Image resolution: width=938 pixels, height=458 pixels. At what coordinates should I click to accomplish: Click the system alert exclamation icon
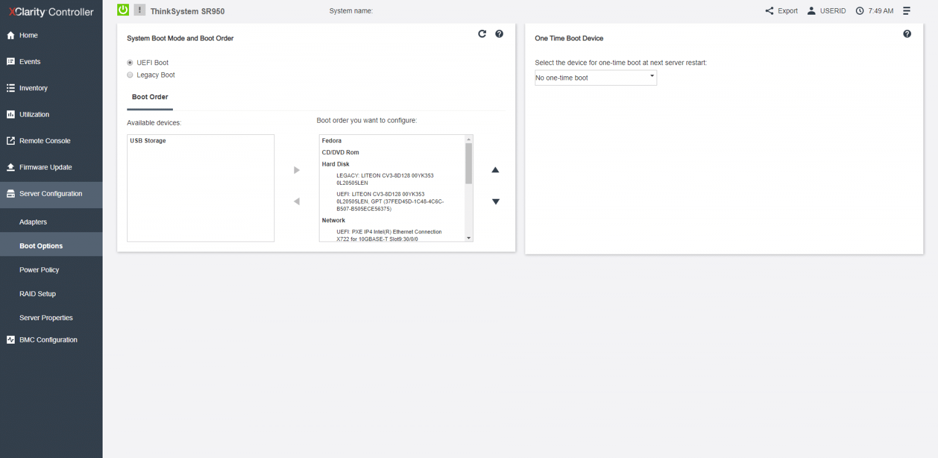coord(140,10)
